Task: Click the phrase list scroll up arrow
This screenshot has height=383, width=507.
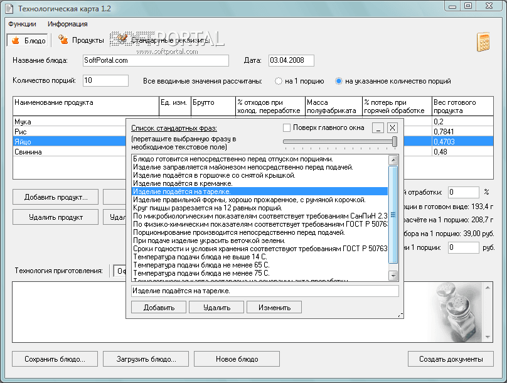Action: [x=393, y=160]
